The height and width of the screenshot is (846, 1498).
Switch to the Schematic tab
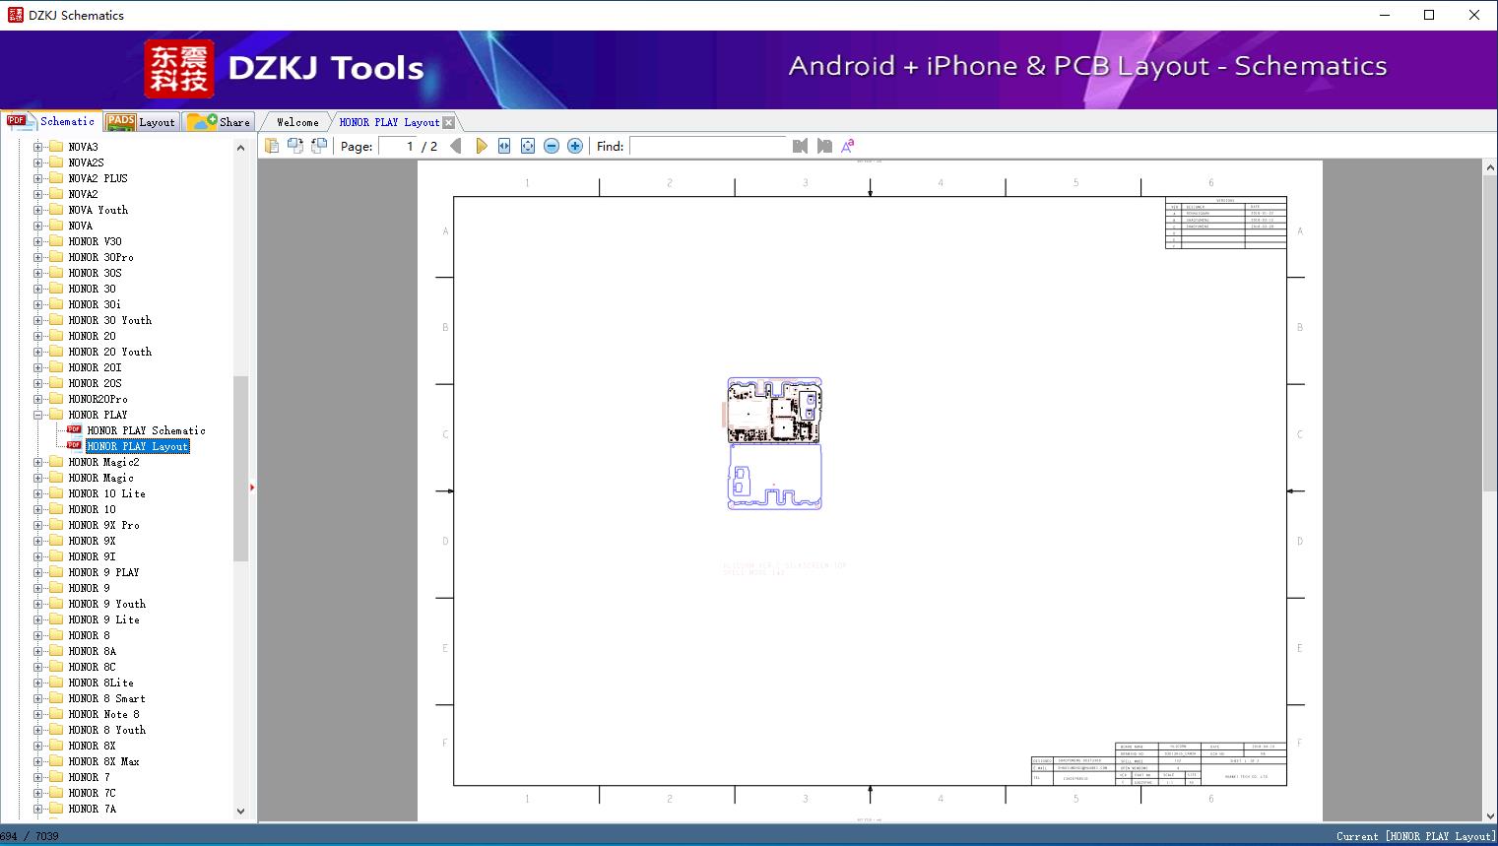(x=51, y=121)
